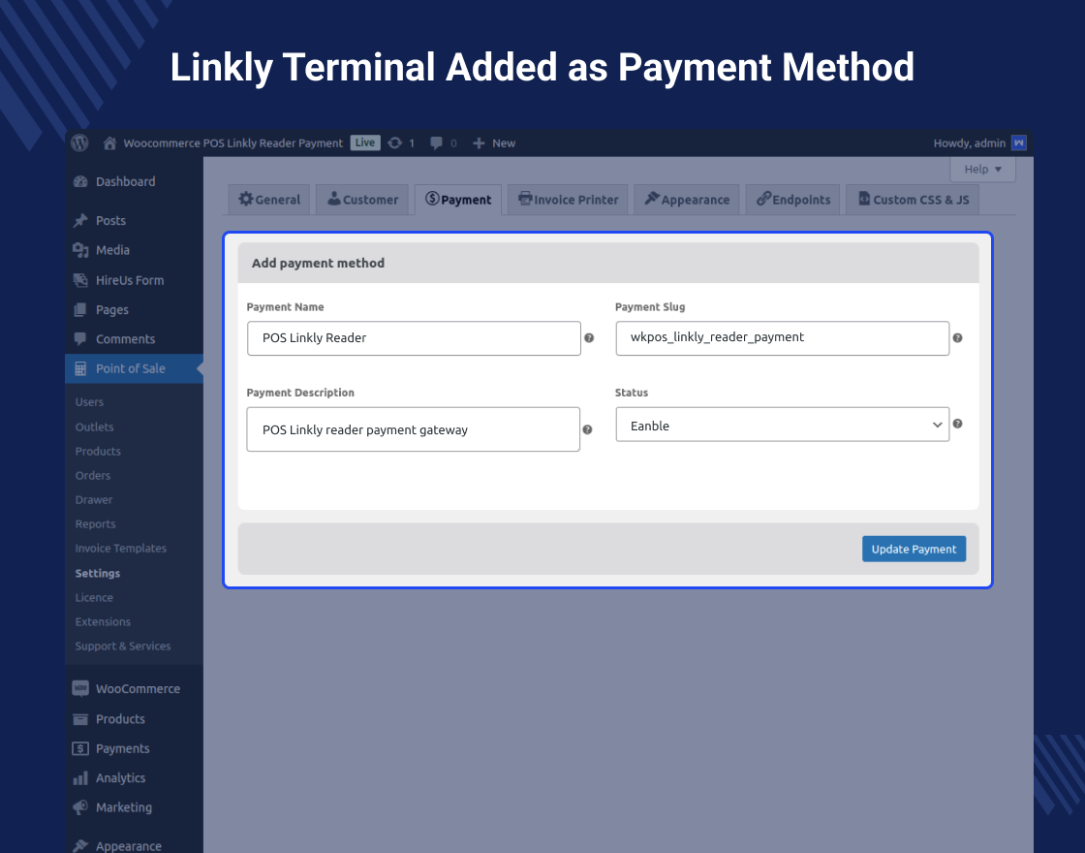Expand the Help menu at top right
The width and height of the screenshot is (1085, 853).
click(981, 169)
